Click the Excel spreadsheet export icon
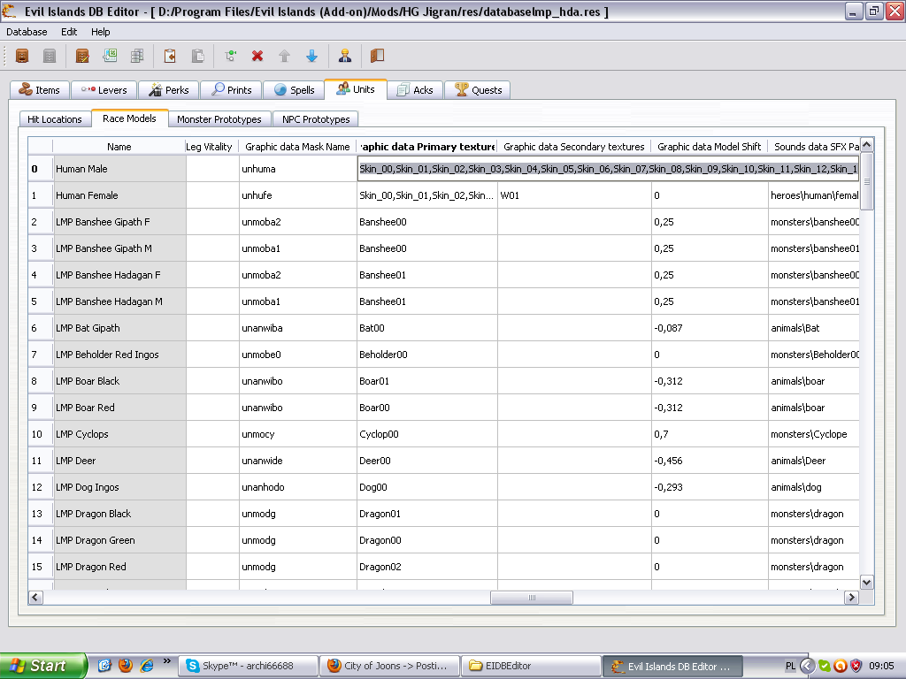Screen dimensions: 906x679 click(110, 56)
